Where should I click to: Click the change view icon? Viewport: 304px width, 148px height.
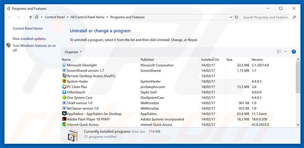click(x=279, y=52)
